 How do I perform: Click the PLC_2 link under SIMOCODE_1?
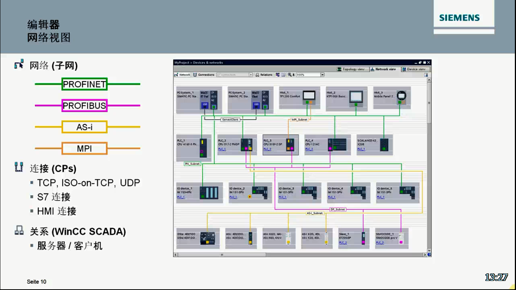[380, 243]
